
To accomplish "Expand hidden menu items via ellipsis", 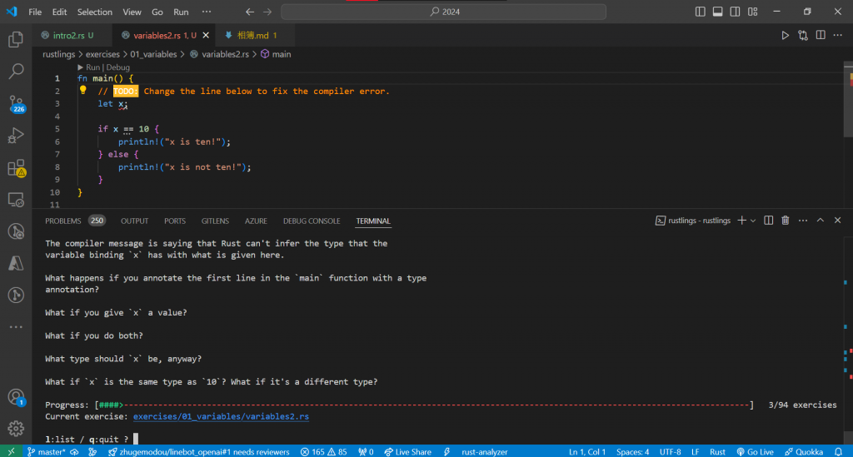I will [x=207, y=12].
